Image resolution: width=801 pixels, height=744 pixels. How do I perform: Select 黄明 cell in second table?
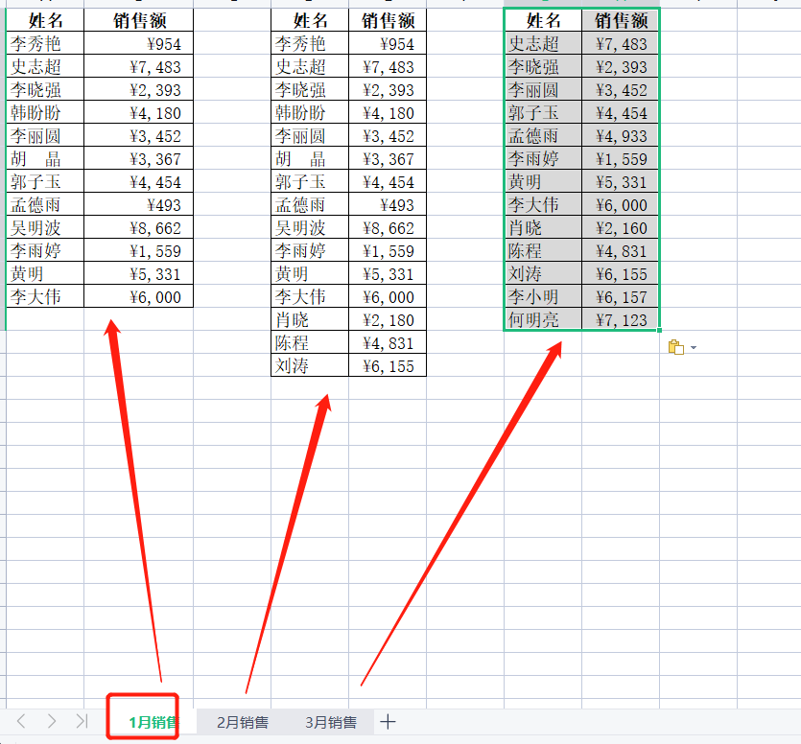pos(310,273)
